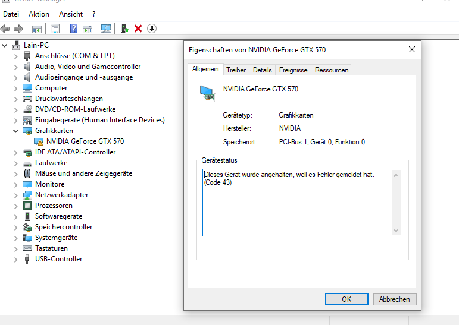Expand the Netzwerkadapter chevron
Image resolution: width=459 pixels, height=325 pixels.
16,195
